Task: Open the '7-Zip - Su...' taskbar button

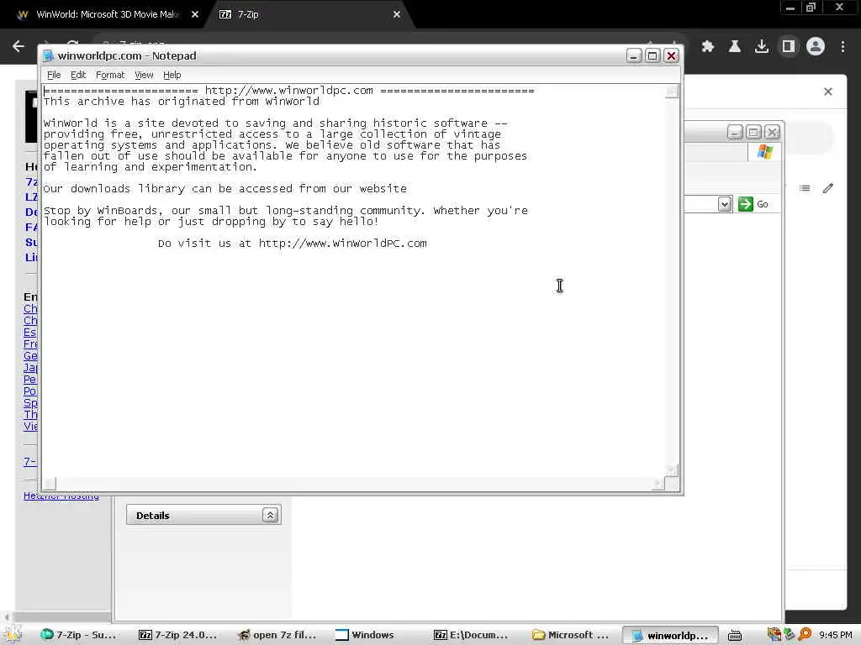Action: click(79, 635)
